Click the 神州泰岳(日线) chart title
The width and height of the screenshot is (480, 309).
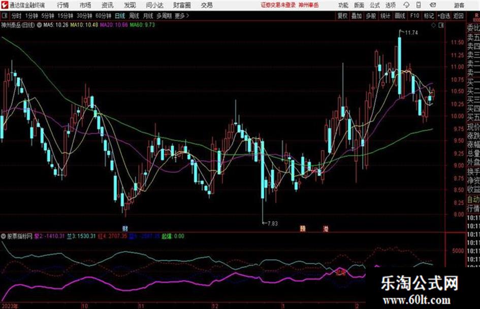[18, 25]
